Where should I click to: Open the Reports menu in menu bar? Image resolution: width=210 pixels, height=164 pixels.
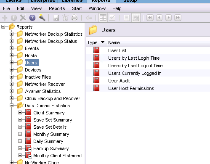[57, 8]
